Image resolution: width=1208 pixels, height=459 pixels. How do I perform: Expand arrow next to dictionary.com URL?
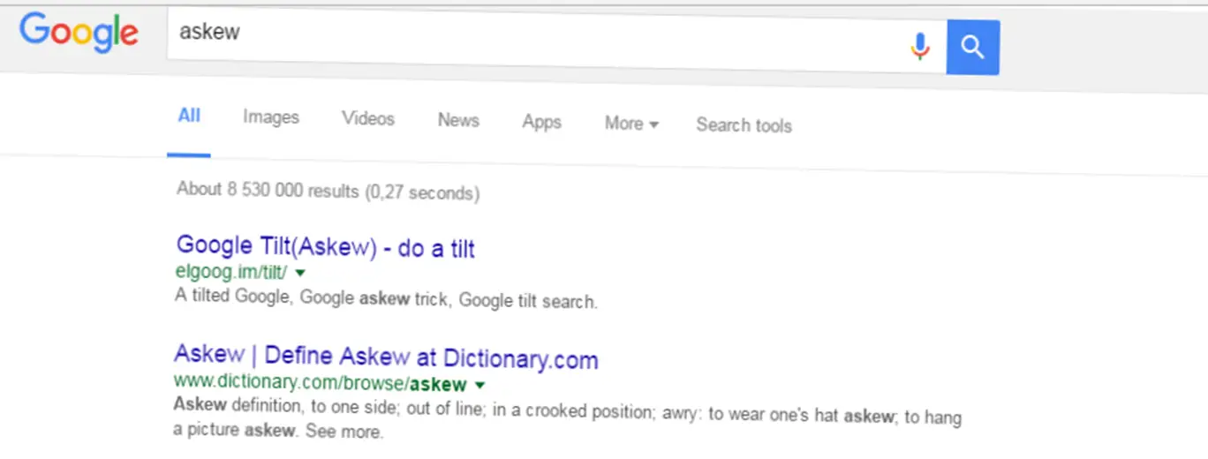tap(480, 386)
